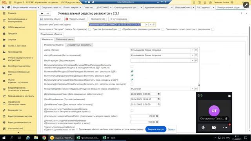Open calendar for ДатаЗавершенияПлан field
The height and width of the screenshot is (141, 251).
tap(158, 94)
